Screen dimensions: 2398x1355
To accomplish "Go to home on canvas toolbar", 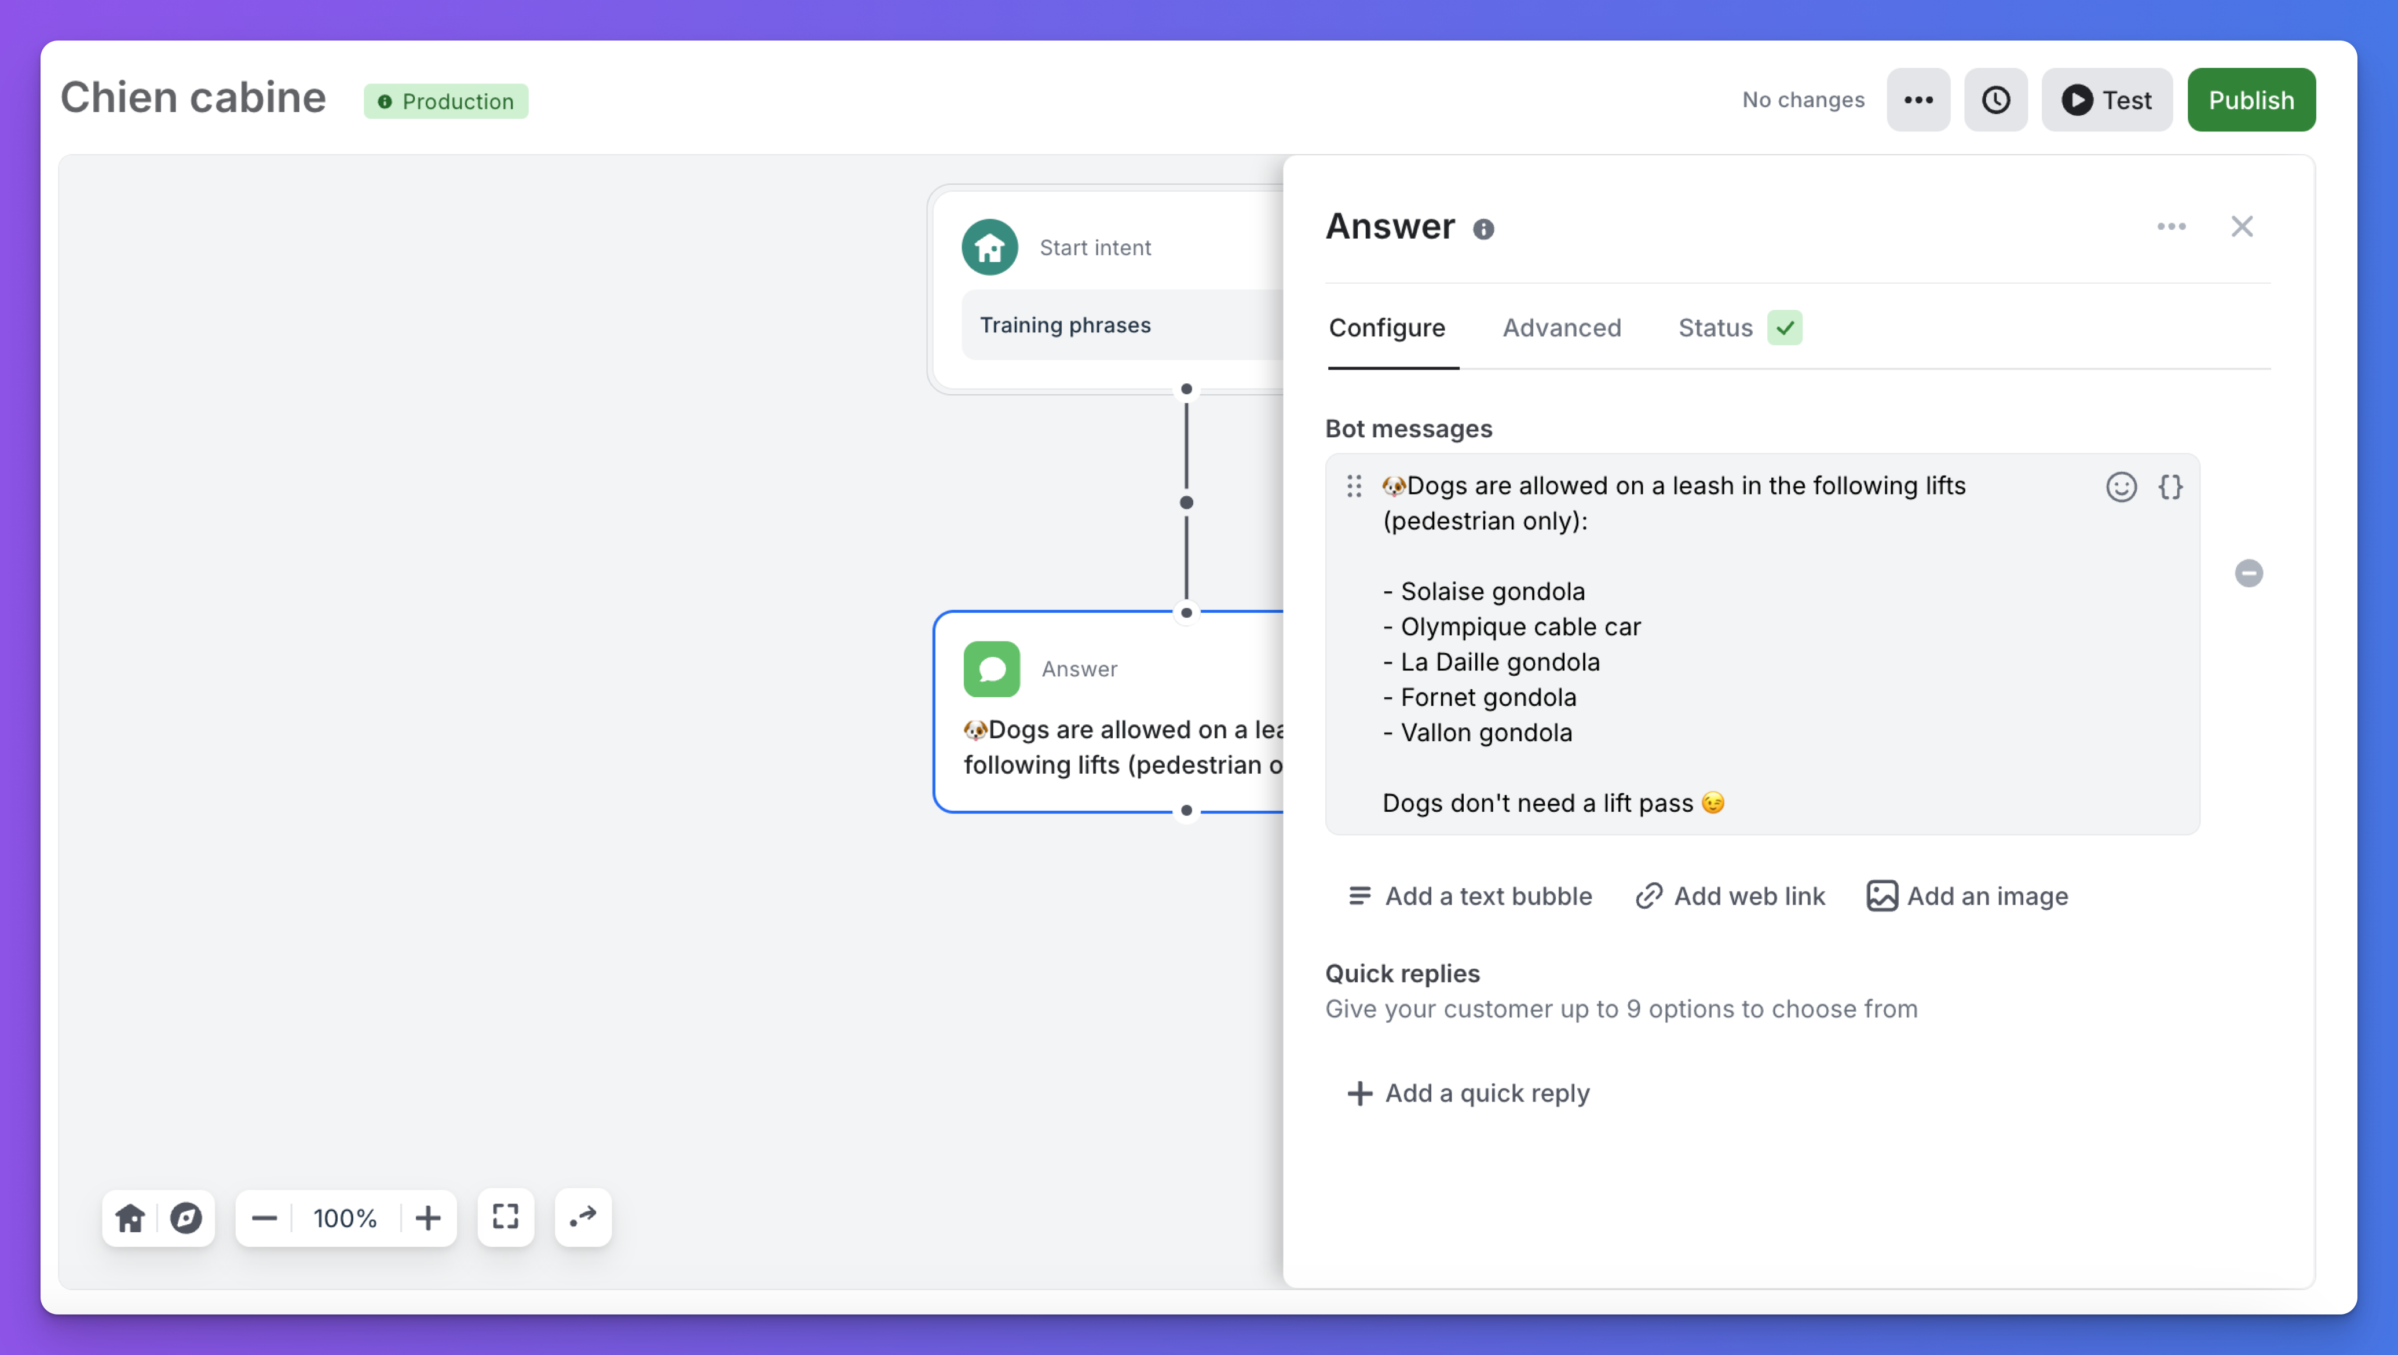I will pos(130,1217).
